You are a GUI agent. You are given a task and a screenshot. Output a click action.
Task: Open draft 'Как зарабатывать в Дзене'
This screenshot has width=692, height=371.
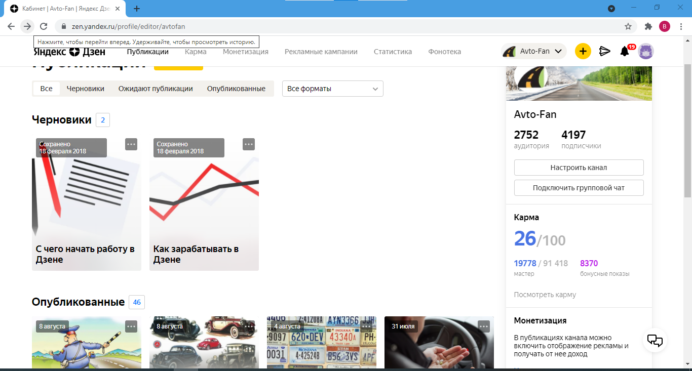(x=204, y=204)
